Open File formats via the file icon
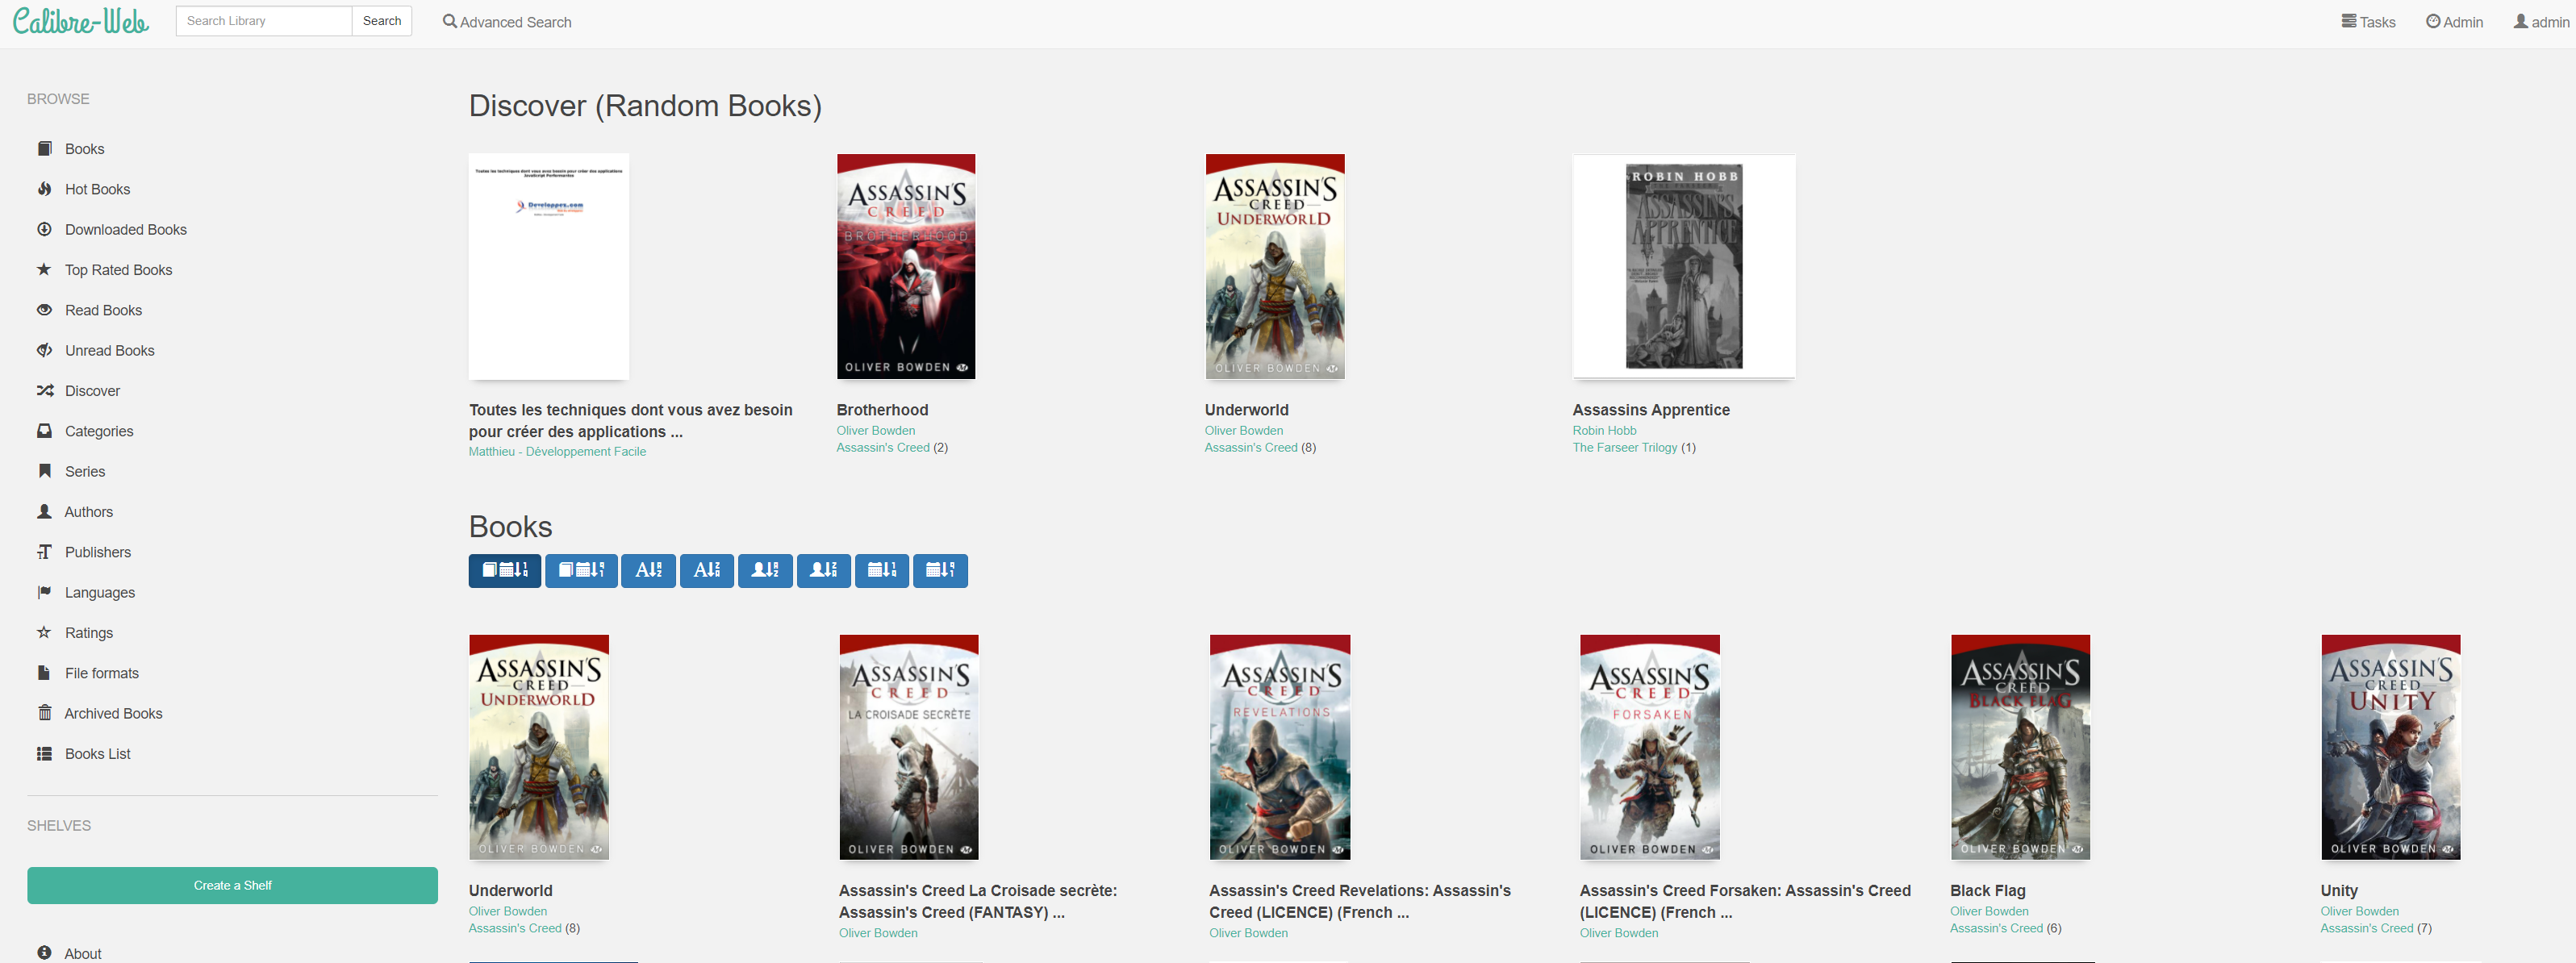 pos(44,673)
